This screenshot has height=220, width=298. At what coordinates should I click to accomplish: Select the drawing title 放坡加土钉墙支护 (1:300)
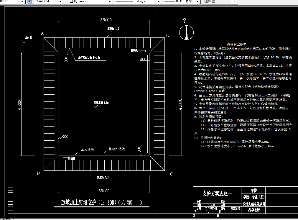pos(88,203)
